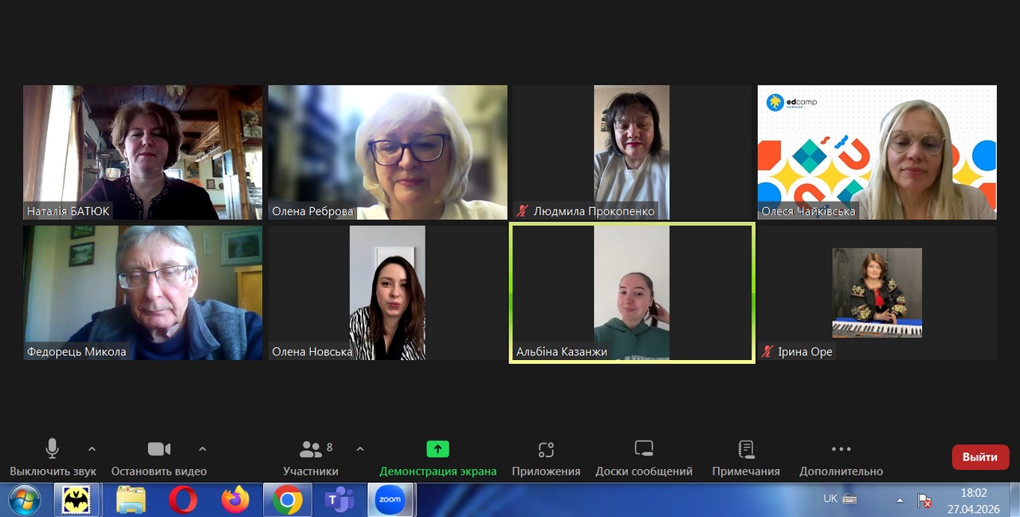Open the Приложения apps icon
The image size is (1020, 517).
546,450
